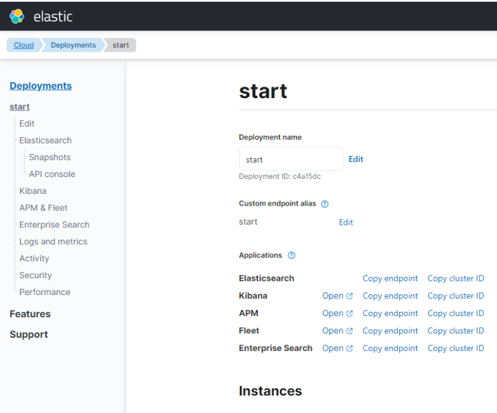Expand the Features section in sidebar
This screenshot has height=413, width=497.
tap(30, 314)
